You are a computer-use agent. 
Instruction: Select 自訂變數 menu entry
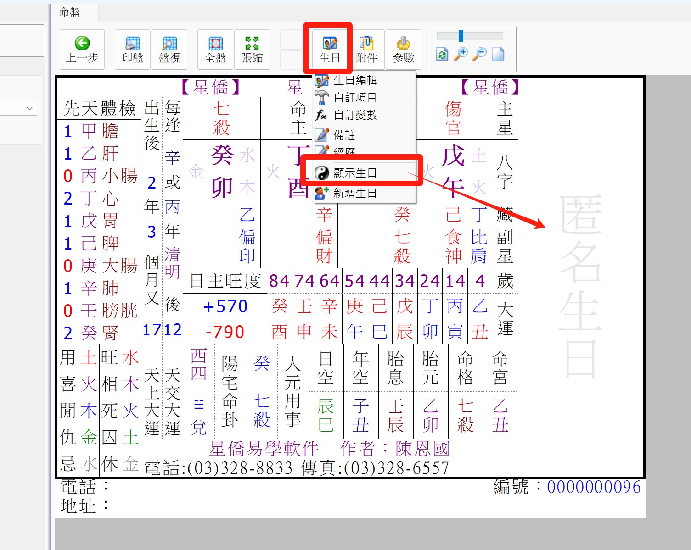point(355,115)
